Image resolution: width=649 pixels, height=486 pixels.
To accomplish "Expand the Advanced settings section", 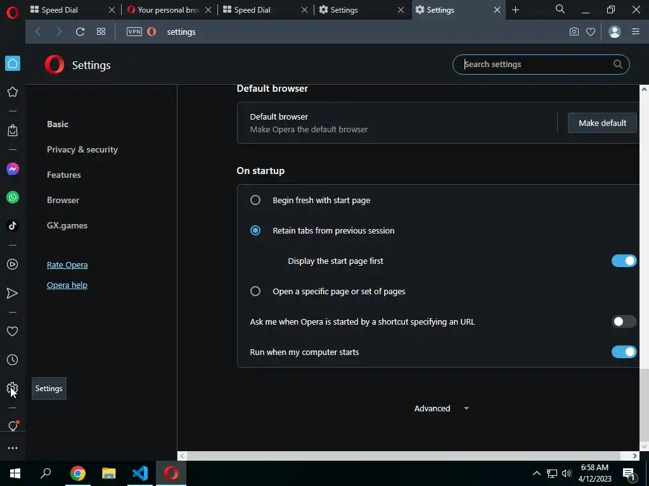I will (441, 408).
